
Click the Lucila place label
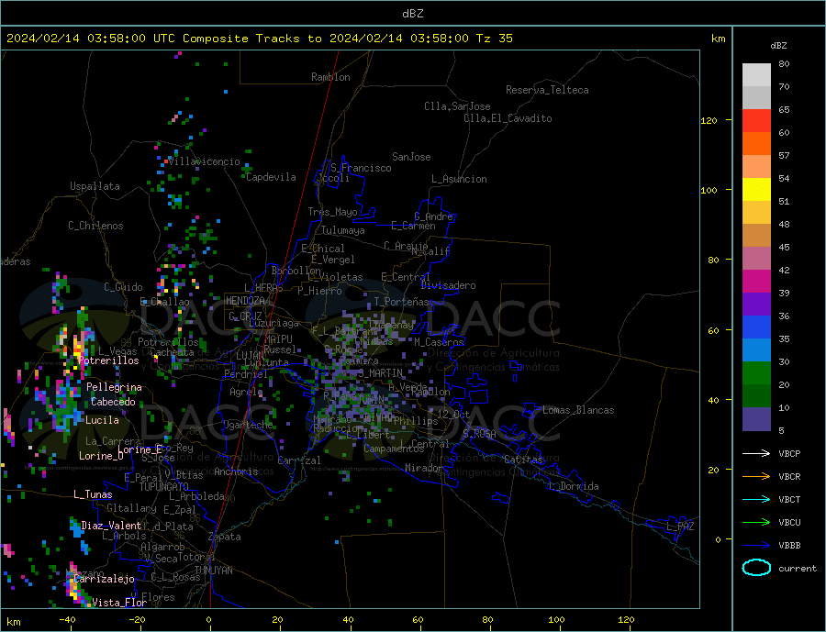(102, 420)
